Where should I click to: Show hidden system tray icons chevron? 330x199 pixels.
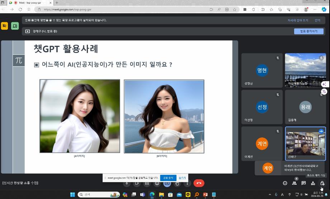click(x=270, y=195)
